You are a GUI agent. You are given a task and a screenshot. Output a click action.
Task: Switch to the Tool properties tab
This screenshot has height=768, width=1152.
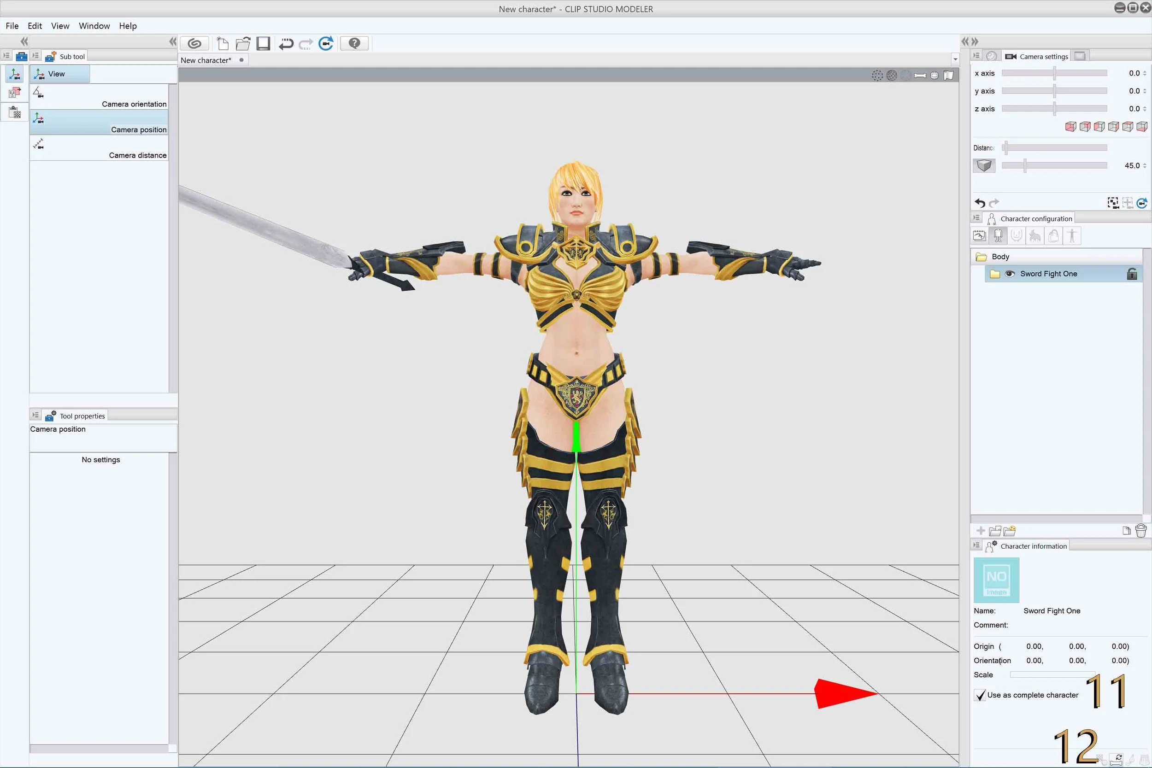click(x=75, y=416)
